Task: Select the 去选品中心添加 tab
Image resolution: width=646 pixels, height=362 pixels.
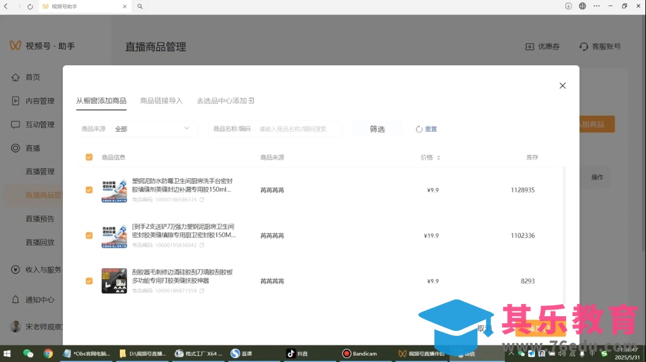Action: pos(225,101)
